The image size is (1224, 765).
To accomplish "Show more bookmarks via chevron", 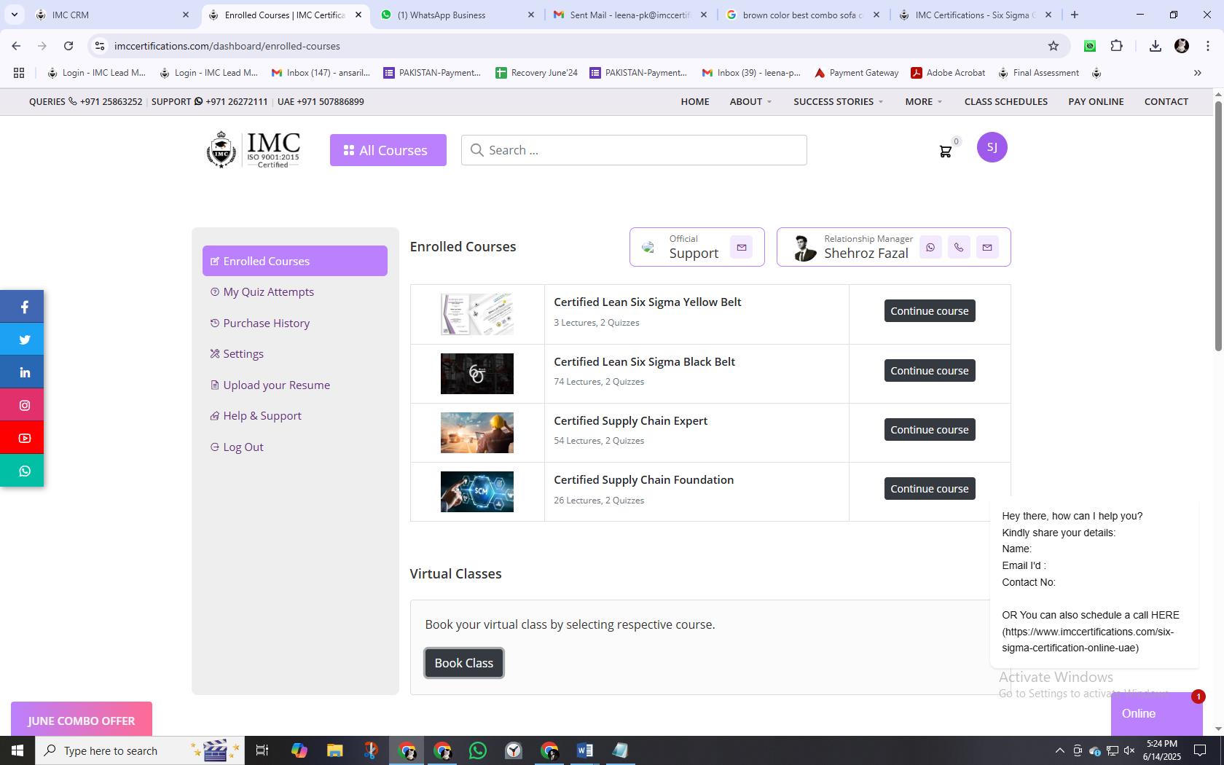I will tap(1197, 73).
